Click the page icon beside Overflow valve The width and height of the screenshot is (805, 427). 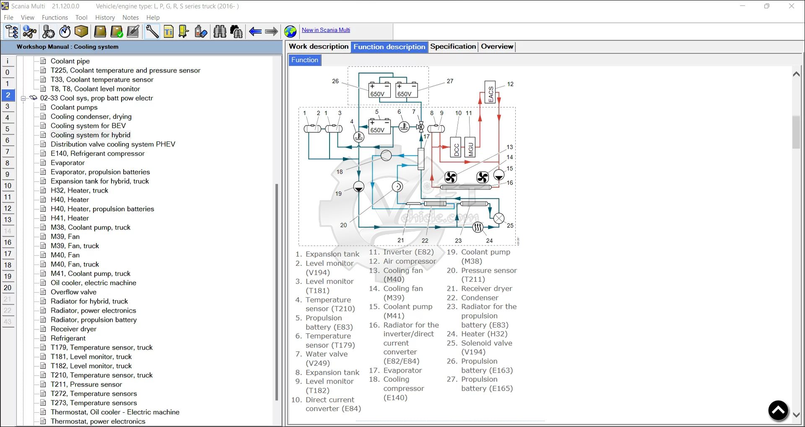pyautogui.click(x=43, y=292)
